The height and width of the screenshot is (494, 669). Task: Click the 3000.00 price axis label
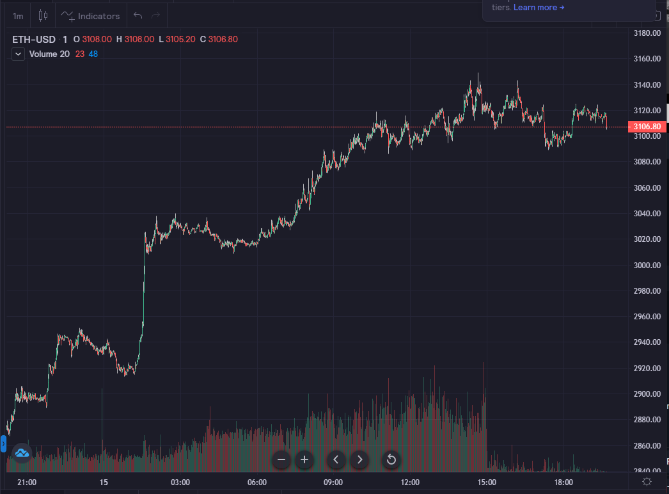click(647, 265)
